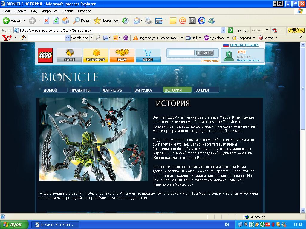This screenshot has width=306, height=229.
Task: Open the Справка menu
Action: (x=85, y=11)
